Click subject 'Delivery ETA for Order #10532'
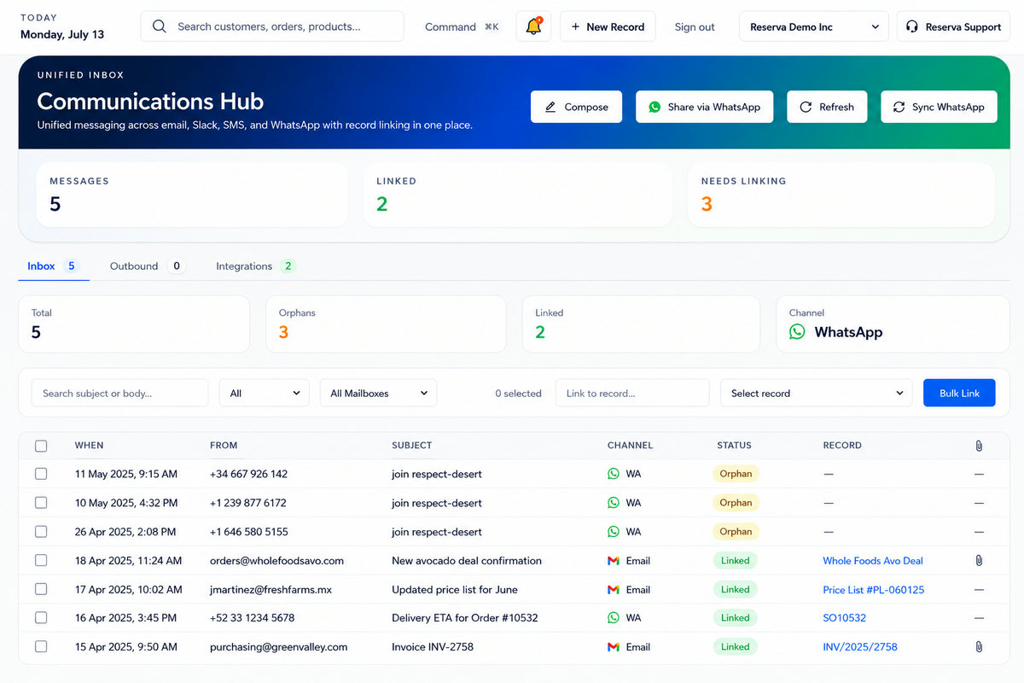Image resolution: width=1024 pixels, height=683 pixels. (465, 618)
